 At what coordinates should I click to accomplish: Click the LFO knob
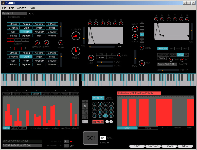click(x=91, y=58)
